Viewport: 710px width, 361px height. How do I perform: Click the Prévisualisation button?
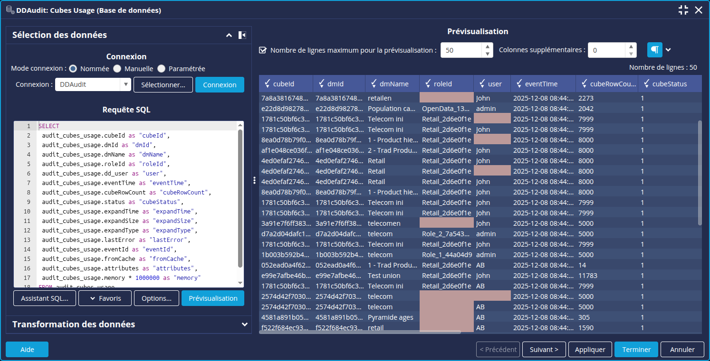[213, 298]
